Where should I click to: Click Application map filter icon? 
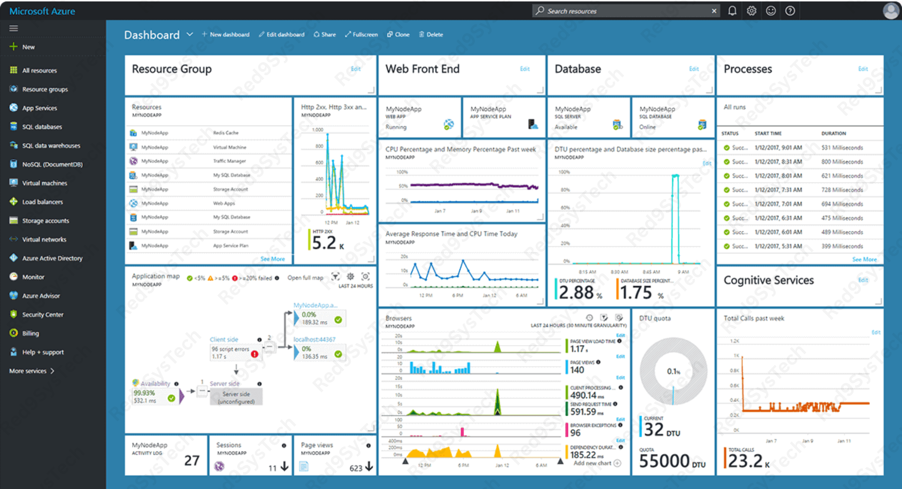click(x=335, y=277)
